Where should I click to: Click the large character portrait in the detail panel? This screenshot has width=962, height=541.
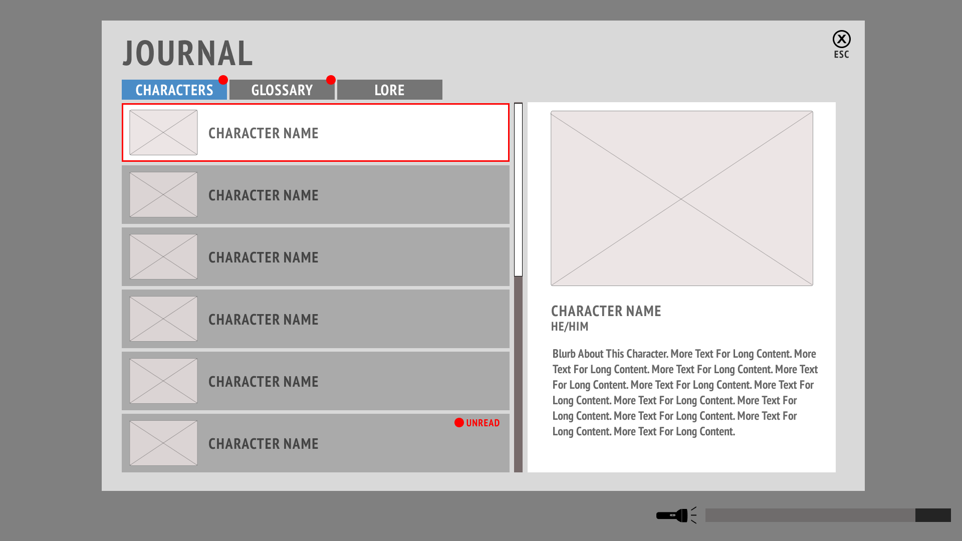(681, 198)
